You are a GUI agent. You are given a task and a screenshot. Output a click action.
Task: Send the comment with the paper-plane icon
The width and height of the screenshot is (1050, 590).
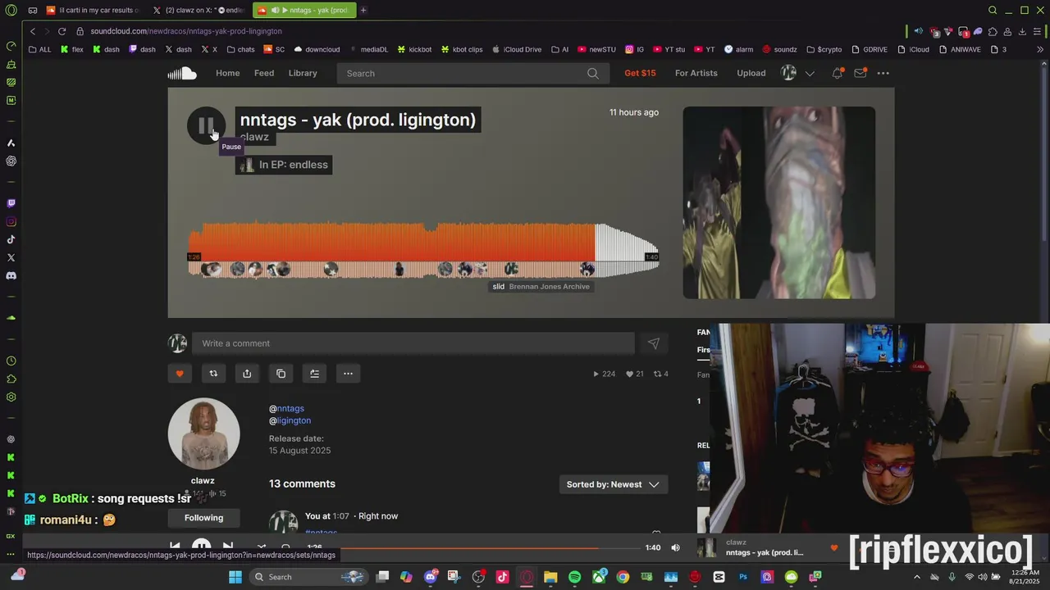pyautogui.click(x=653, y=343)
